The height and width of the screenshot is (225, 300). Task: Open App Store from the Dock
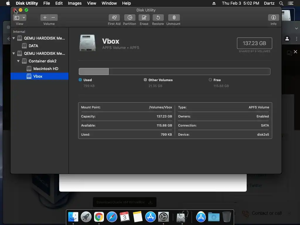(151, 217)
